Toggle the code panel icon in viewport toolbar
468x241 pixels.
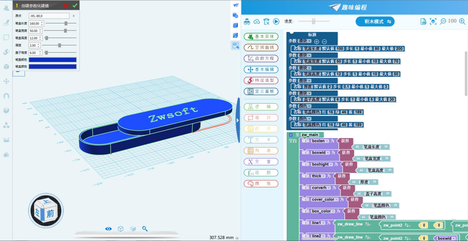(x=235, y=46)
